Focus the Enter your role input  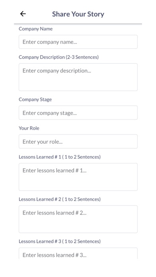78,142
